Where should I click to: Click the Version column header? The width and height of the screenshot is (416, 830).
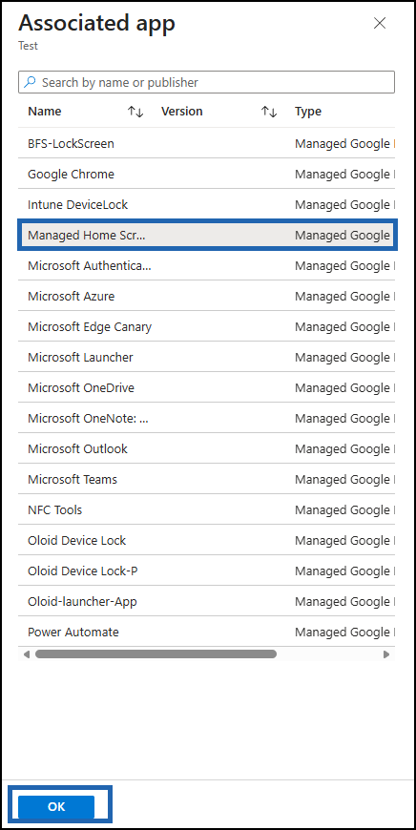tap(181, 112)
